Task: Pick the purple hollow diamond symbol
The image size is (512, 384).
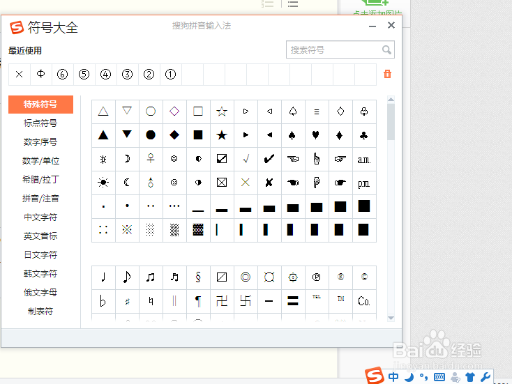Action: (x=174, y=112)
